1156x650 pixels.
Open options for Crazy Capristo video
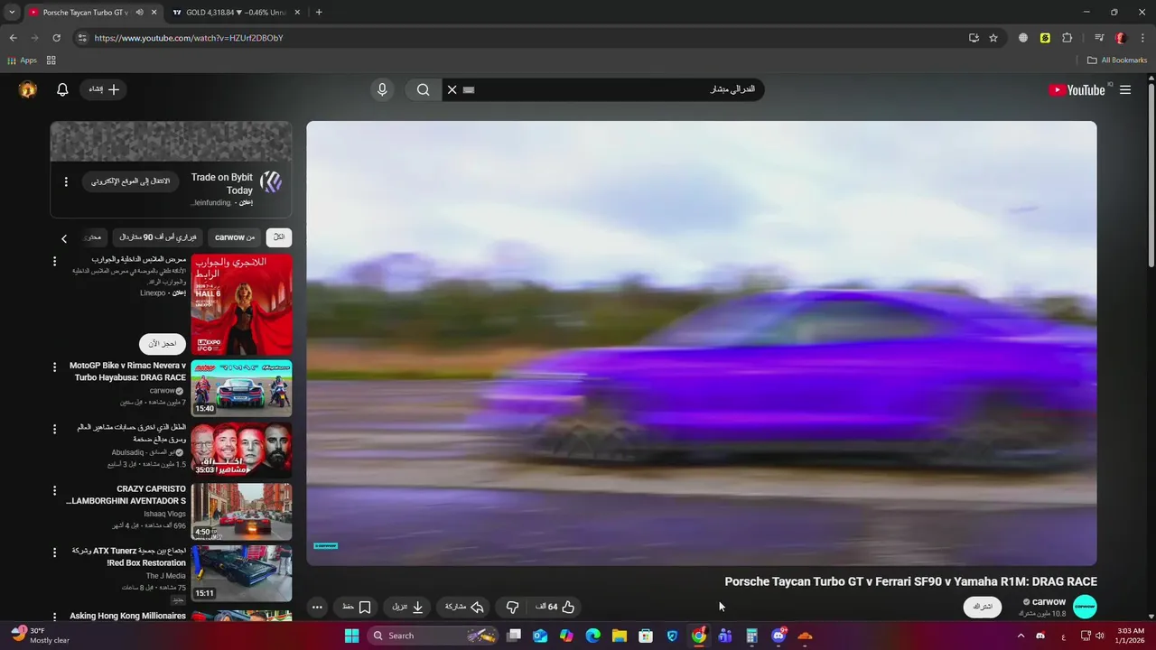[54, 490]
